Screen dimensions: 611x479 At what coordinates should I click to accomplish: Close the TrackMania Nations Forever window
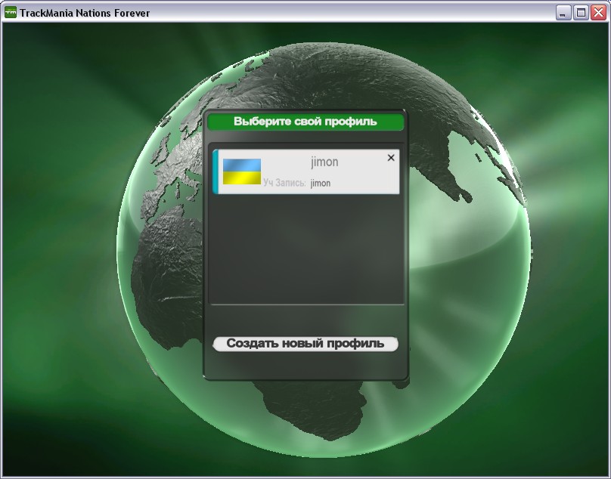[597, 13]
